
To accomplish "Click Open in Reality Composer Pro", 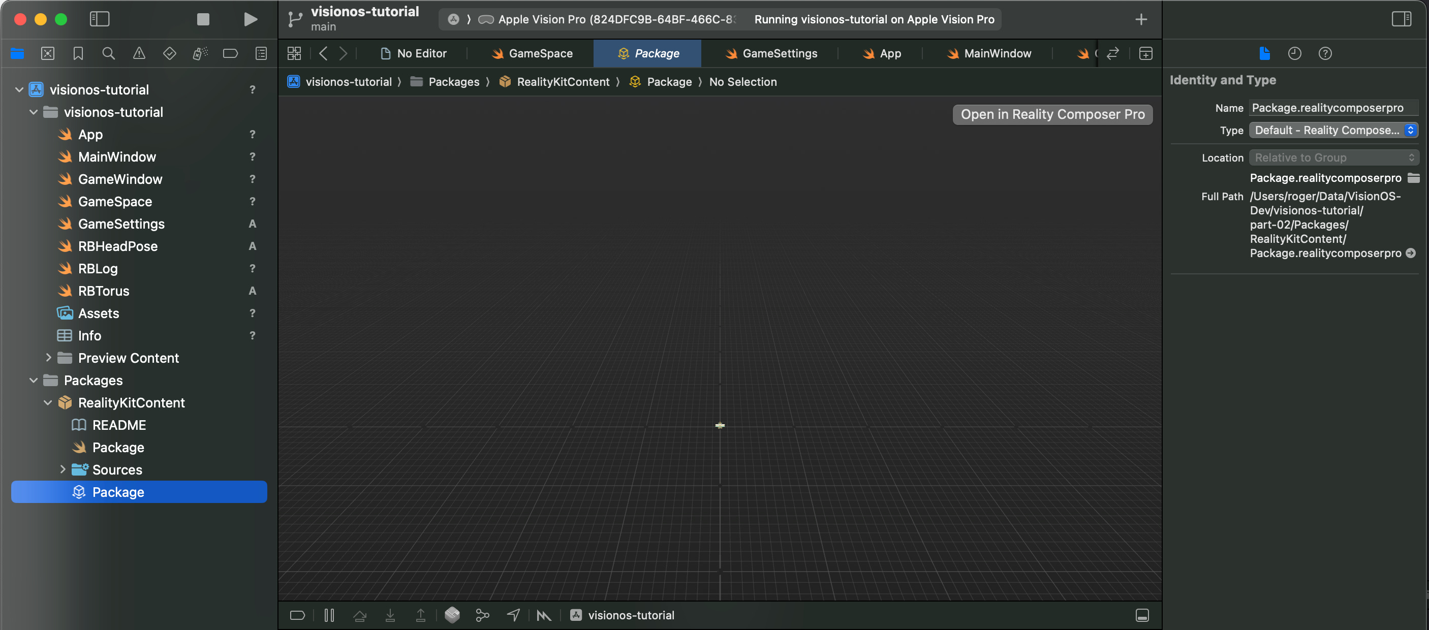I will tap(1052, 115).
